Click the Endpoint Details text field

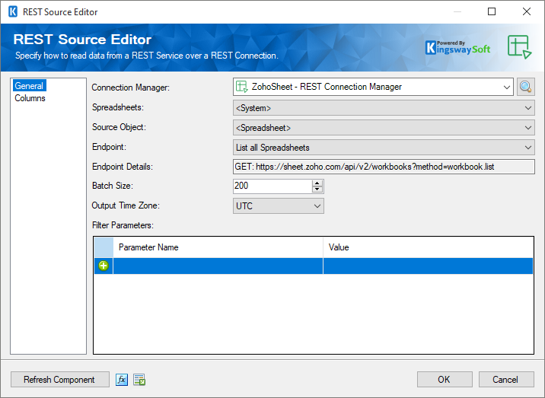tap(384, 167)
